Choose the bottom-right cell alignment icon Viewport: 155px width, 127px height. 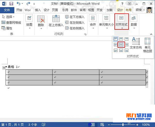pyautogui.click(x=127, y=50)
